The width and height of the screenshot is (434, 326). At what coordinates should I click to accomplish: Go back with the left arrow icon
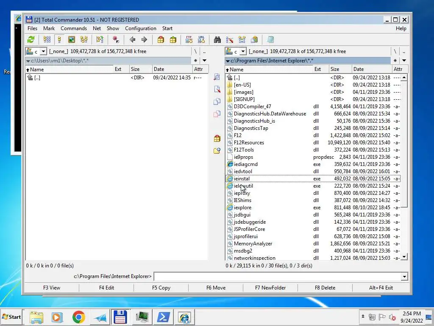click(x=132, y=39)
